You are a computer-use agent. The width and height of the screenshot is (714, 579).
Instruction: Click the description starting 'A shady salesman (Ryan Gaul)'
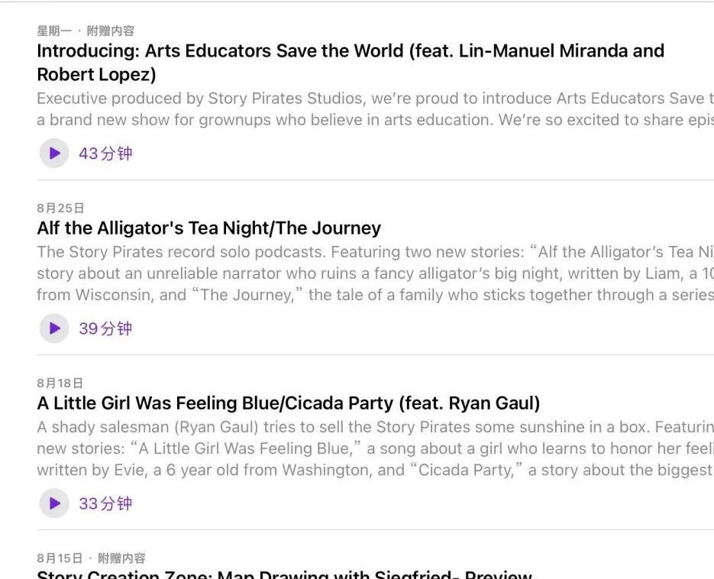(374, 448)
